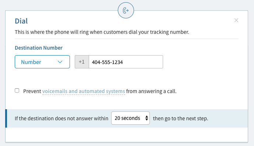Click the dark blue accent bar on timeout row
Viewport: 254px width, 146px height.
(6, 118)
